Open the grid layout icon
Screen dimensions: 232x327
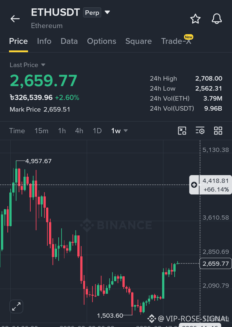(218, 131)
